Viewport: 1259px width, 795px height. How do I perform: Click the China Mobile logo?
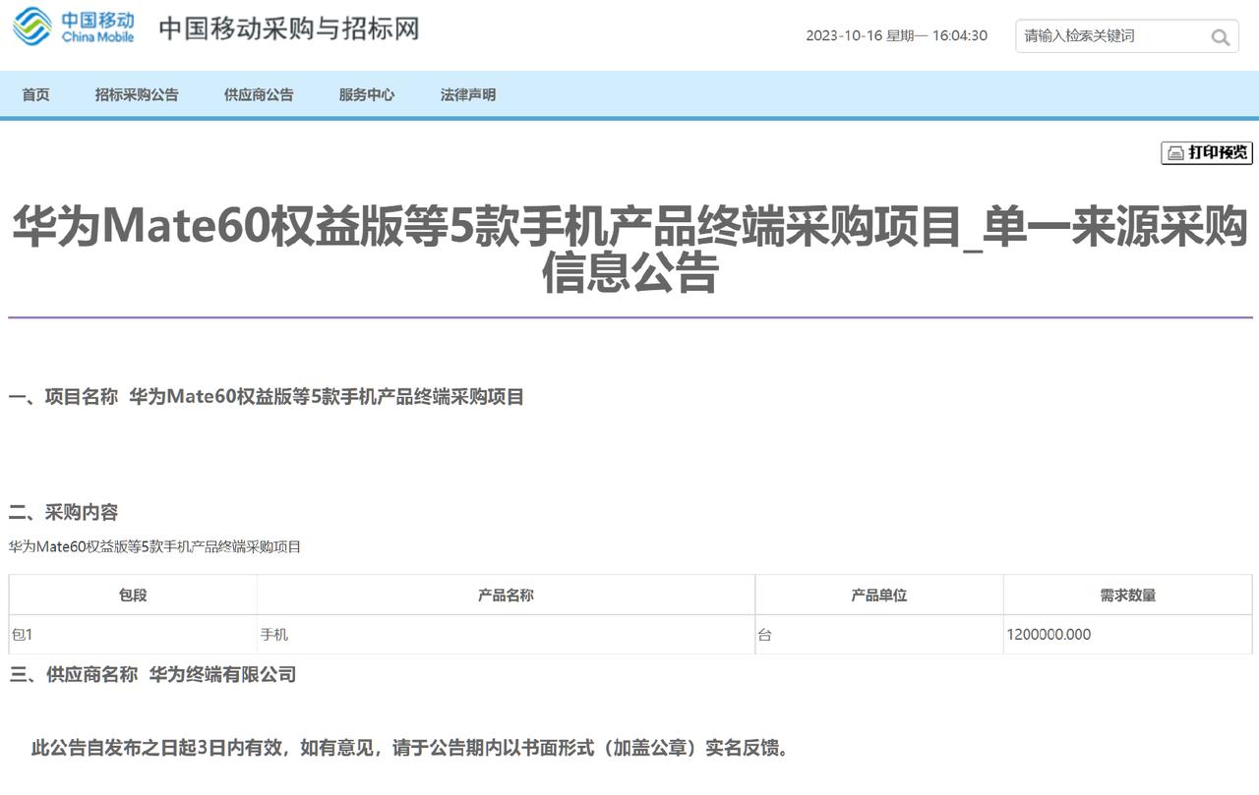coord(74,27)
